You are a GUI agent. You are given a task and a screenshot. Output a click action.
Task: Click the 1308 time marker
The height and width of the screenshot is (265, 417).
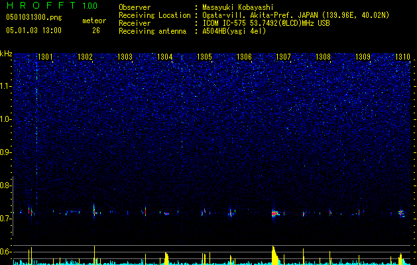(323, 57)
